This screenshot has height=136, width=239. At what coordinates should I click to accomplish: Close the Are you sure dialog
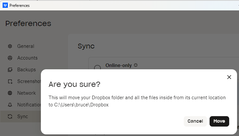(229, 77)
